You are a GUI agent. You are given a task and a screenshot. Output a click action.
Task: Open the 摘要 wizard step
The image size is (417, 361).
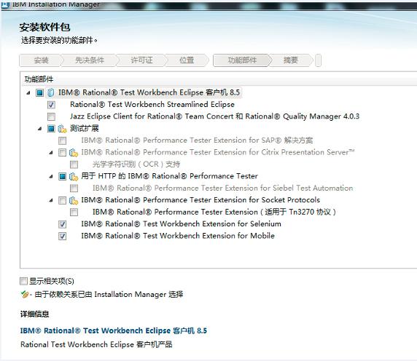(x=290, y=60)
